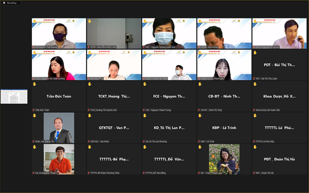
Task: Click the Recording indicator at top left
Action: point(11,3)
